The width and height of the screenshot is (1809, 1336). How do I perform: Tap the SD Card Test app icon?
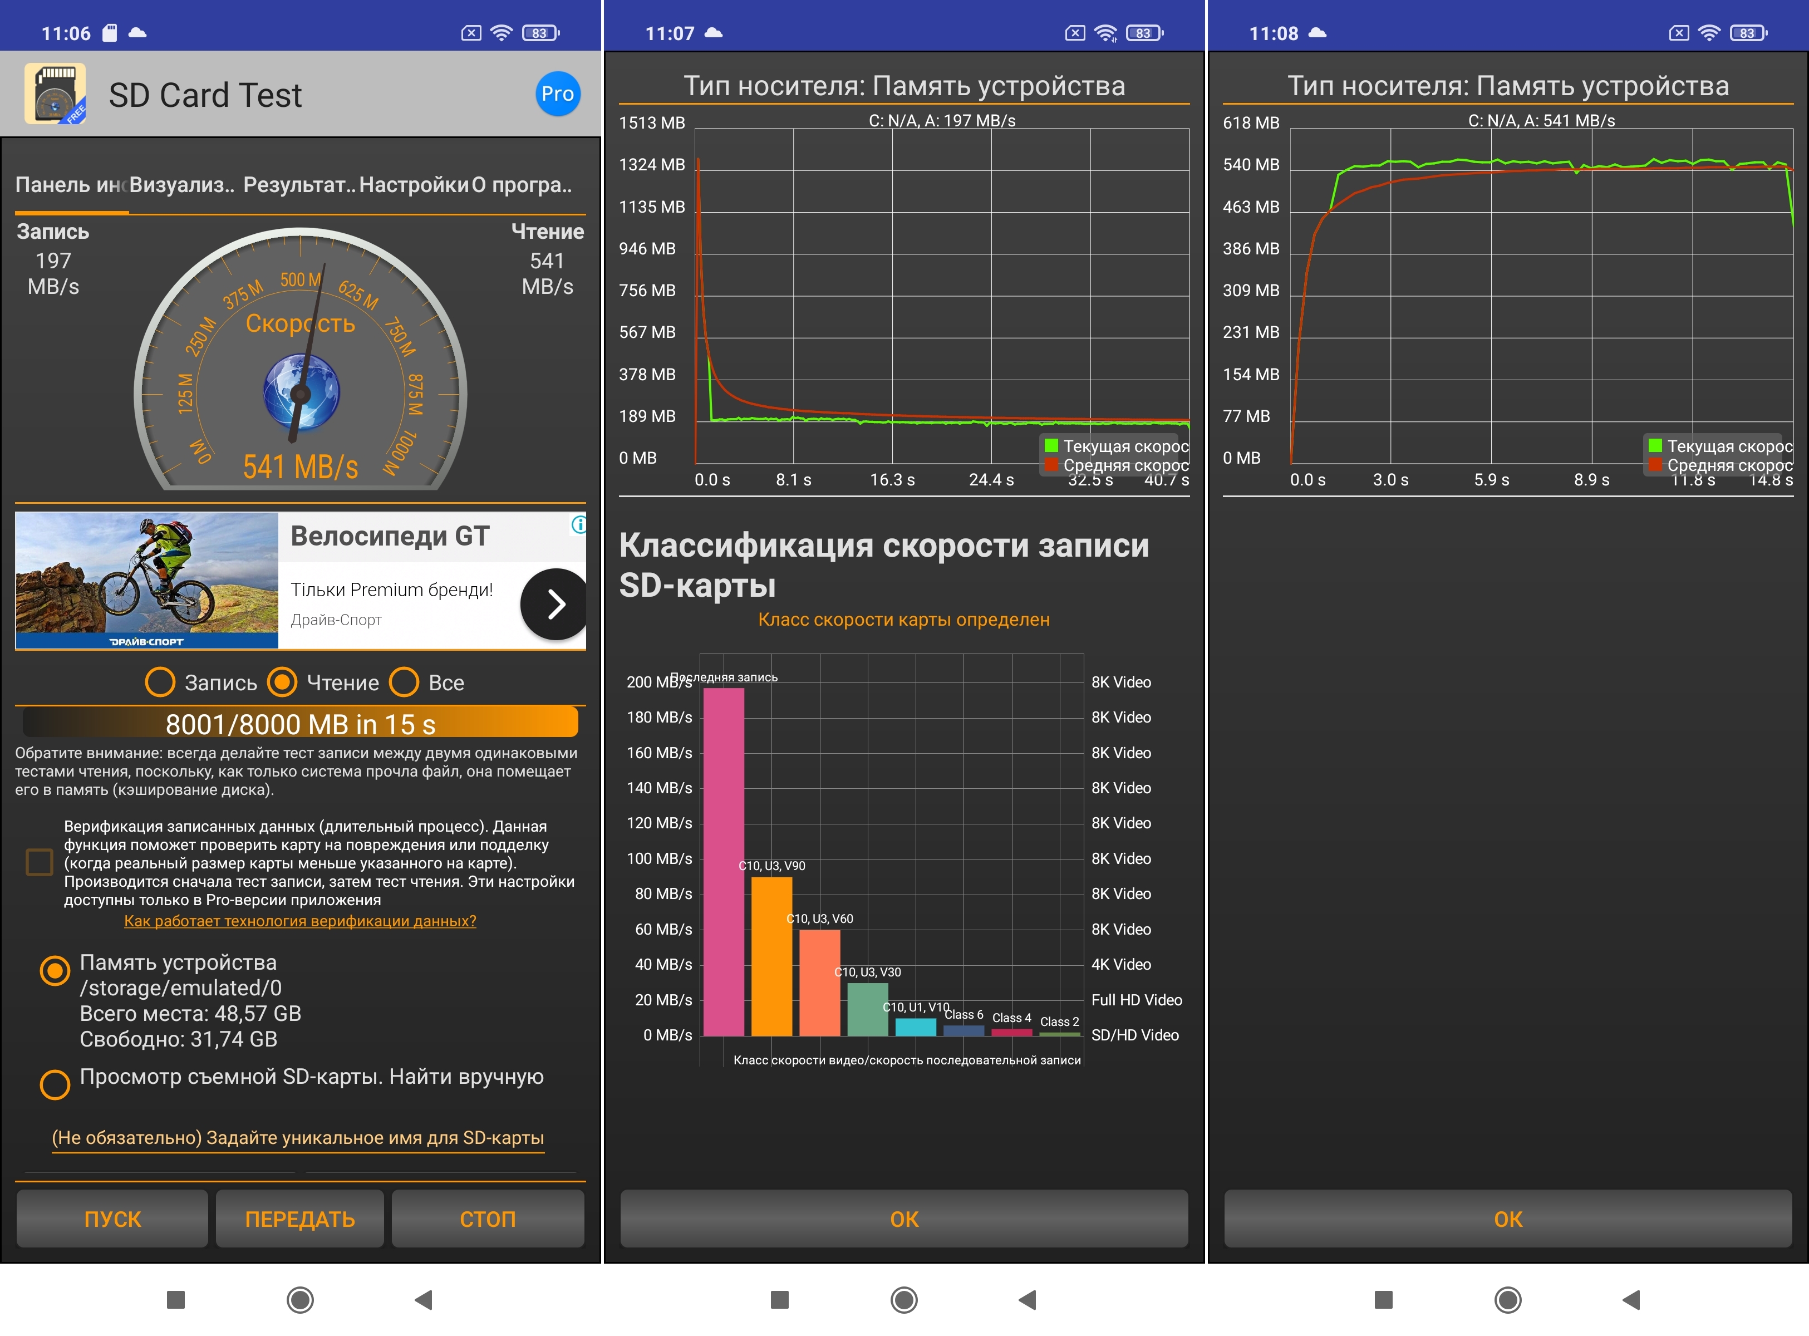point(55,94)
